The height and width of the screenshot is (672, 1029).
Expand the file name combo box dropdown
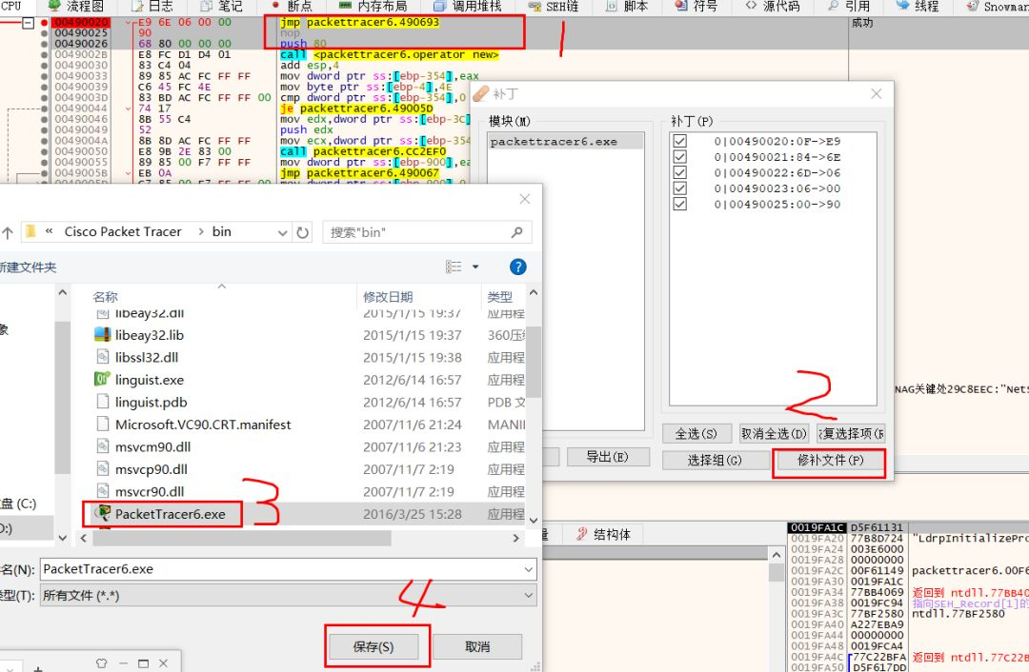(528, 570)
